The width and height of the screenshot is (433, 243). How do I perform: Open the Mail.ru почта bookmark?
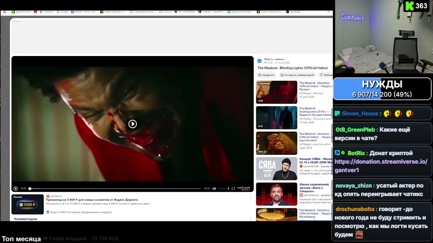pos(84,12)
